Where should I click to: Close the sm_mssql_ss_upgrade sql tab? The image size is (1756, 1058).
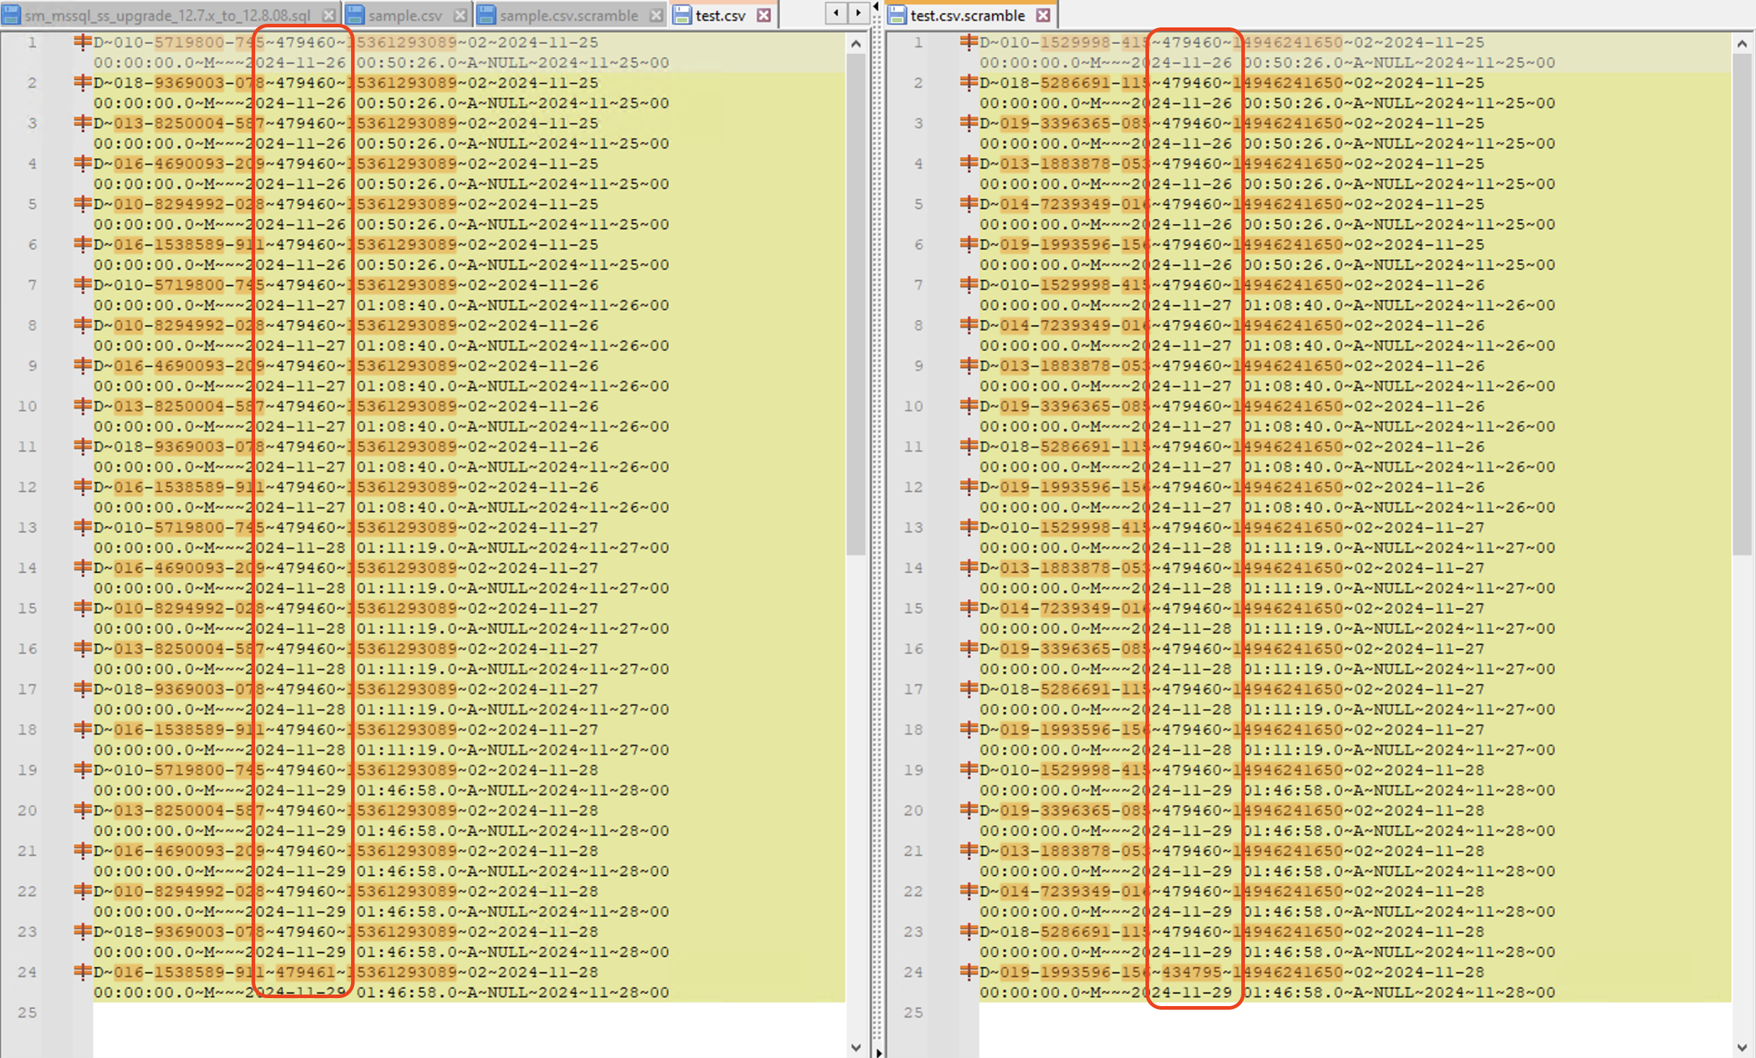[x=329, y=15]
